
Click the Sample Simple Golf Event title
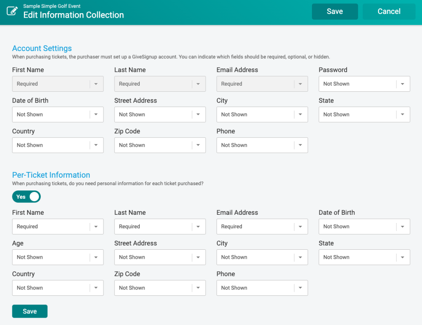tap(52, 6)
